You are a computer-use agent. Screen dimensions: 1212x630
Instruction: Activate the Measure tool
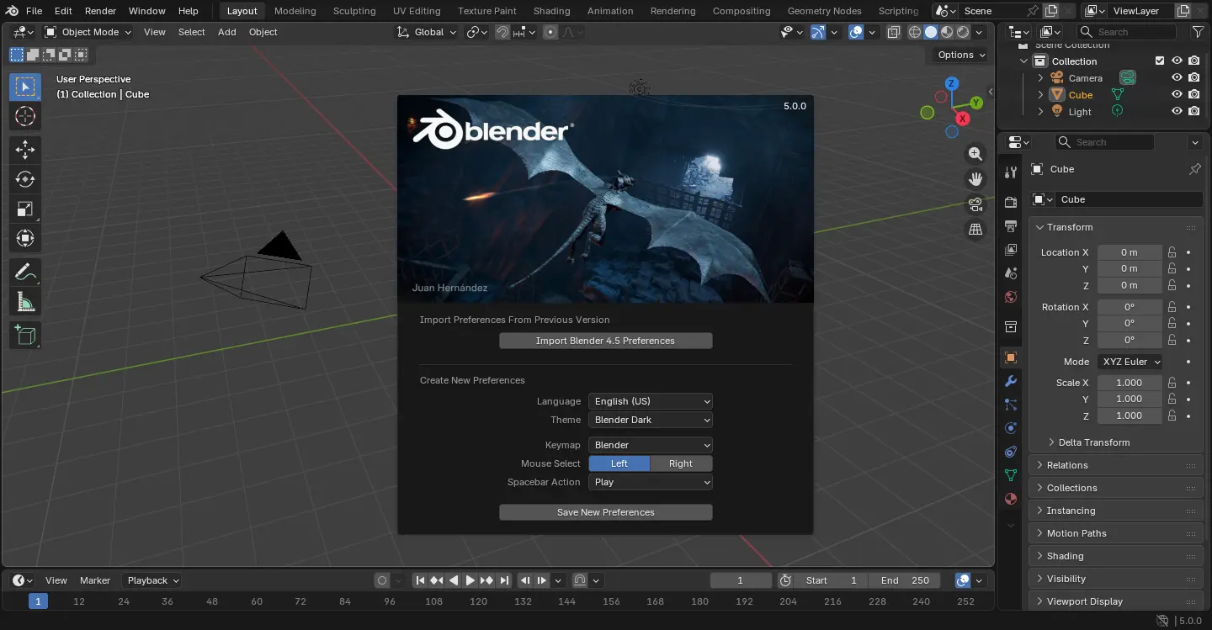click(25, 303)
